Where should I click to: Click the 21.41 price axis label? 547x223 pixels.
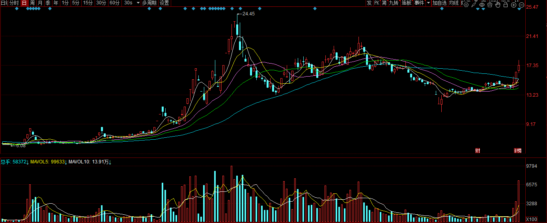533,36
